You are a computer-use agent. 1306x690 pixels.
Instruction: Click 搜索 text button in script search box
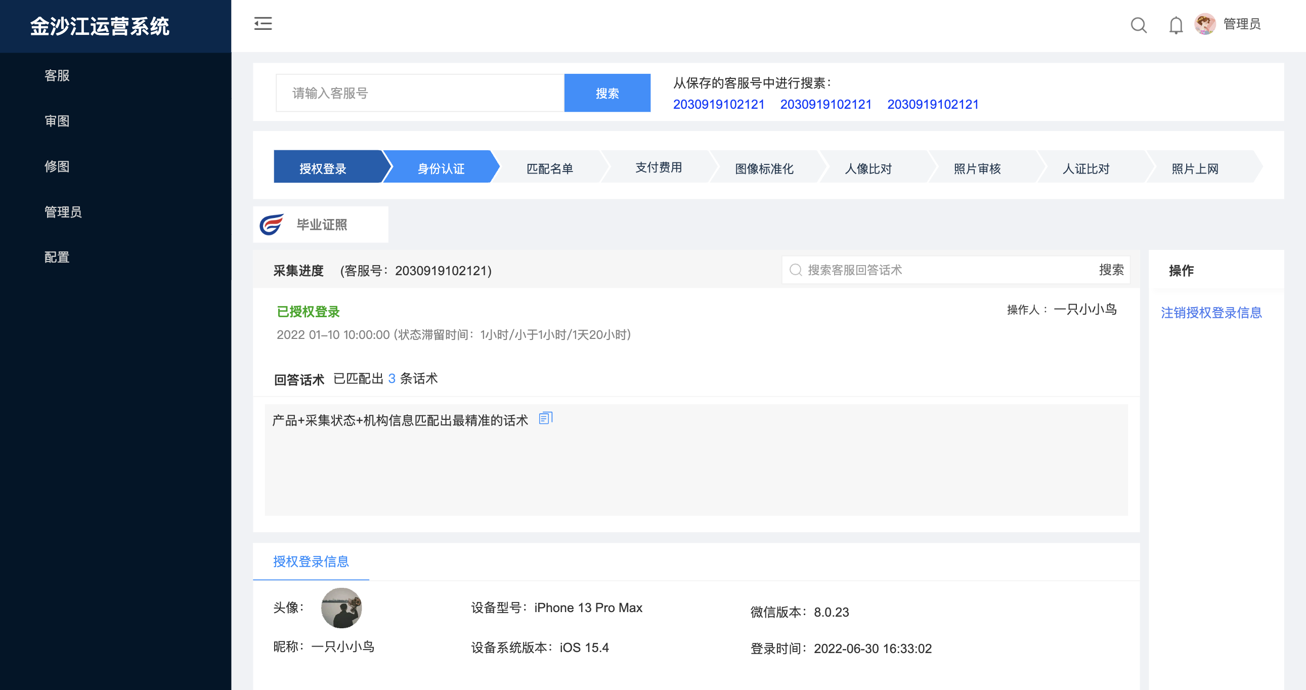(x=1111, y=270)
